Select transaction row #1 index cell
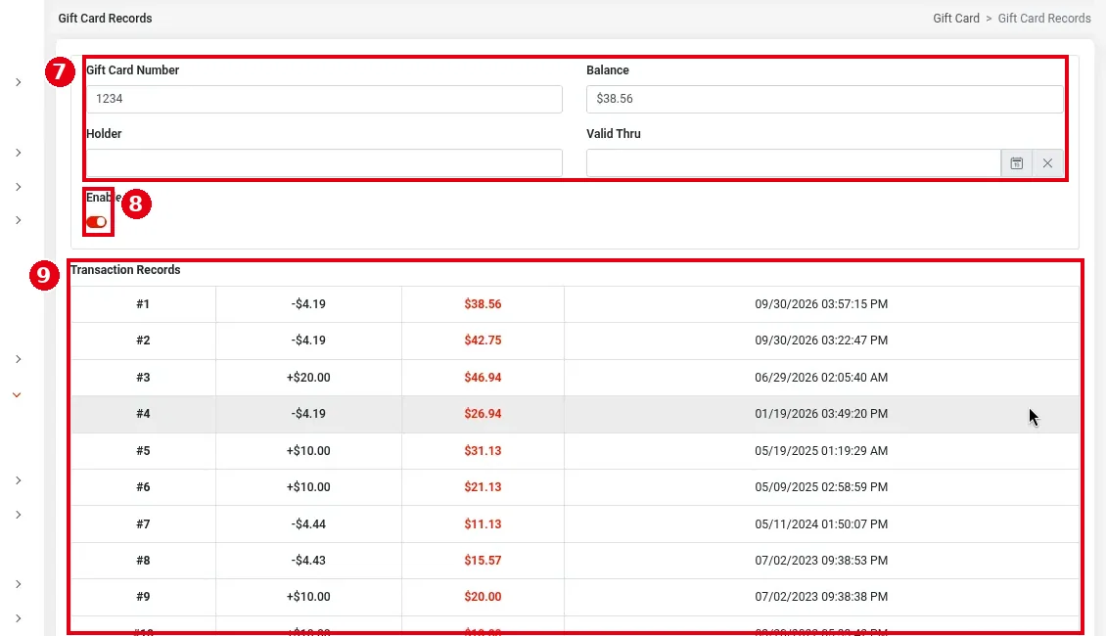The image size is (1106, 636). (143, 304)
